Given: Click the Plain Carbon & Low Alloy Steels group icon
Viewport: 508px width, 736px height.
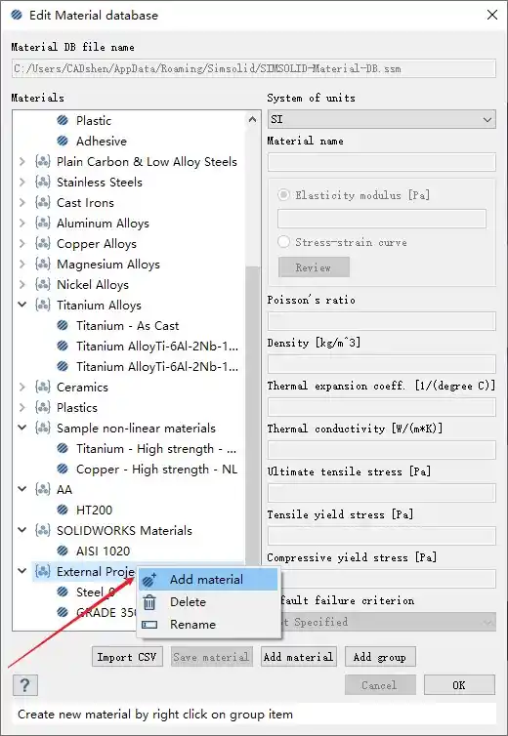Looking at the screenshot, I should (43, 161).
